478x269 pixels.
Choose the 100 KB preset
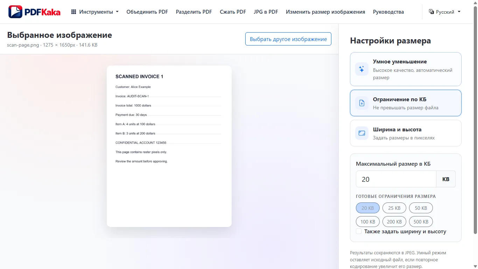click(x=368, y=222)
